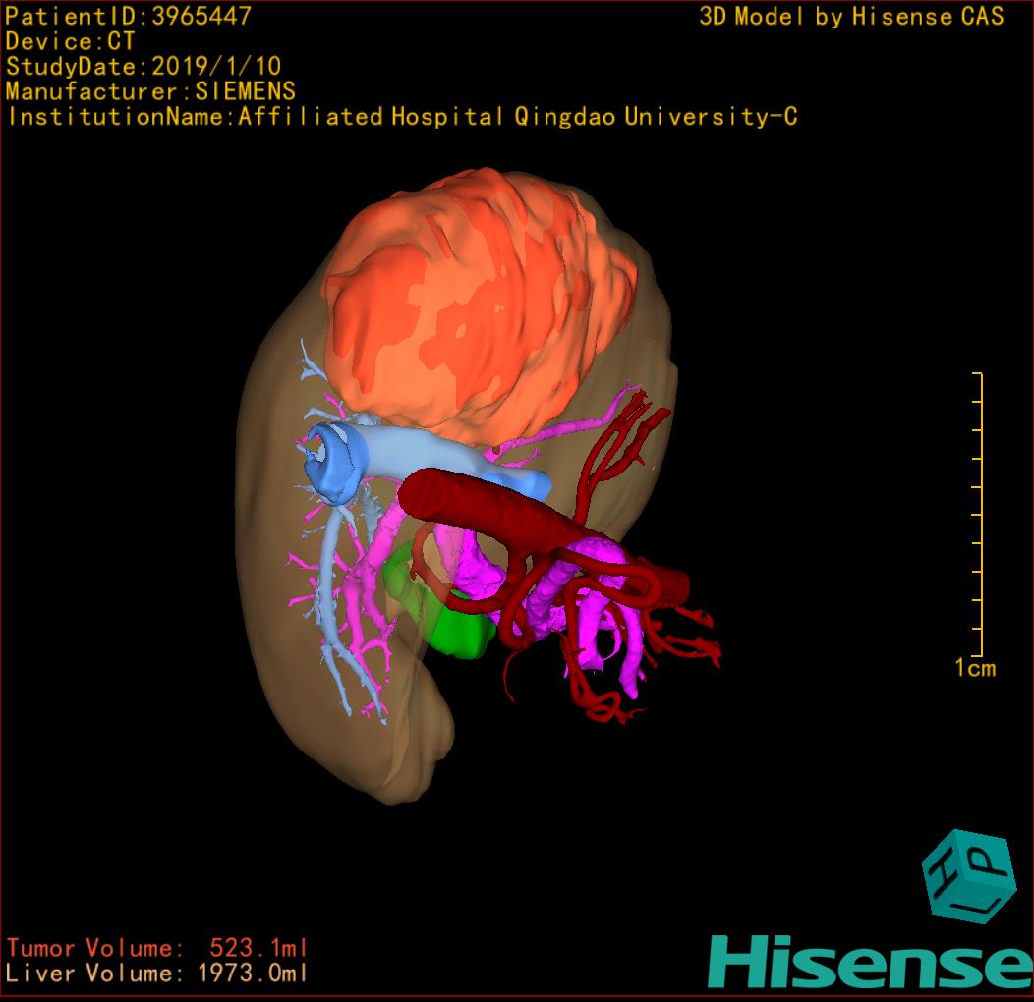Click the Device:CT label
Screen dimensions: 1034x1002
pyautogui.click(x=70, y=41)
